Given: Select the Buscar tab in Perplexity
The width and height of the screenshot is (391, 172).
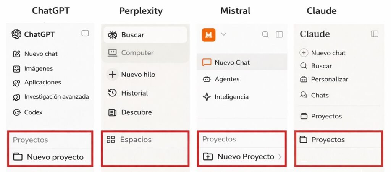Looking at the screenshot, I should pyautogui.click(x=132, y=35).
